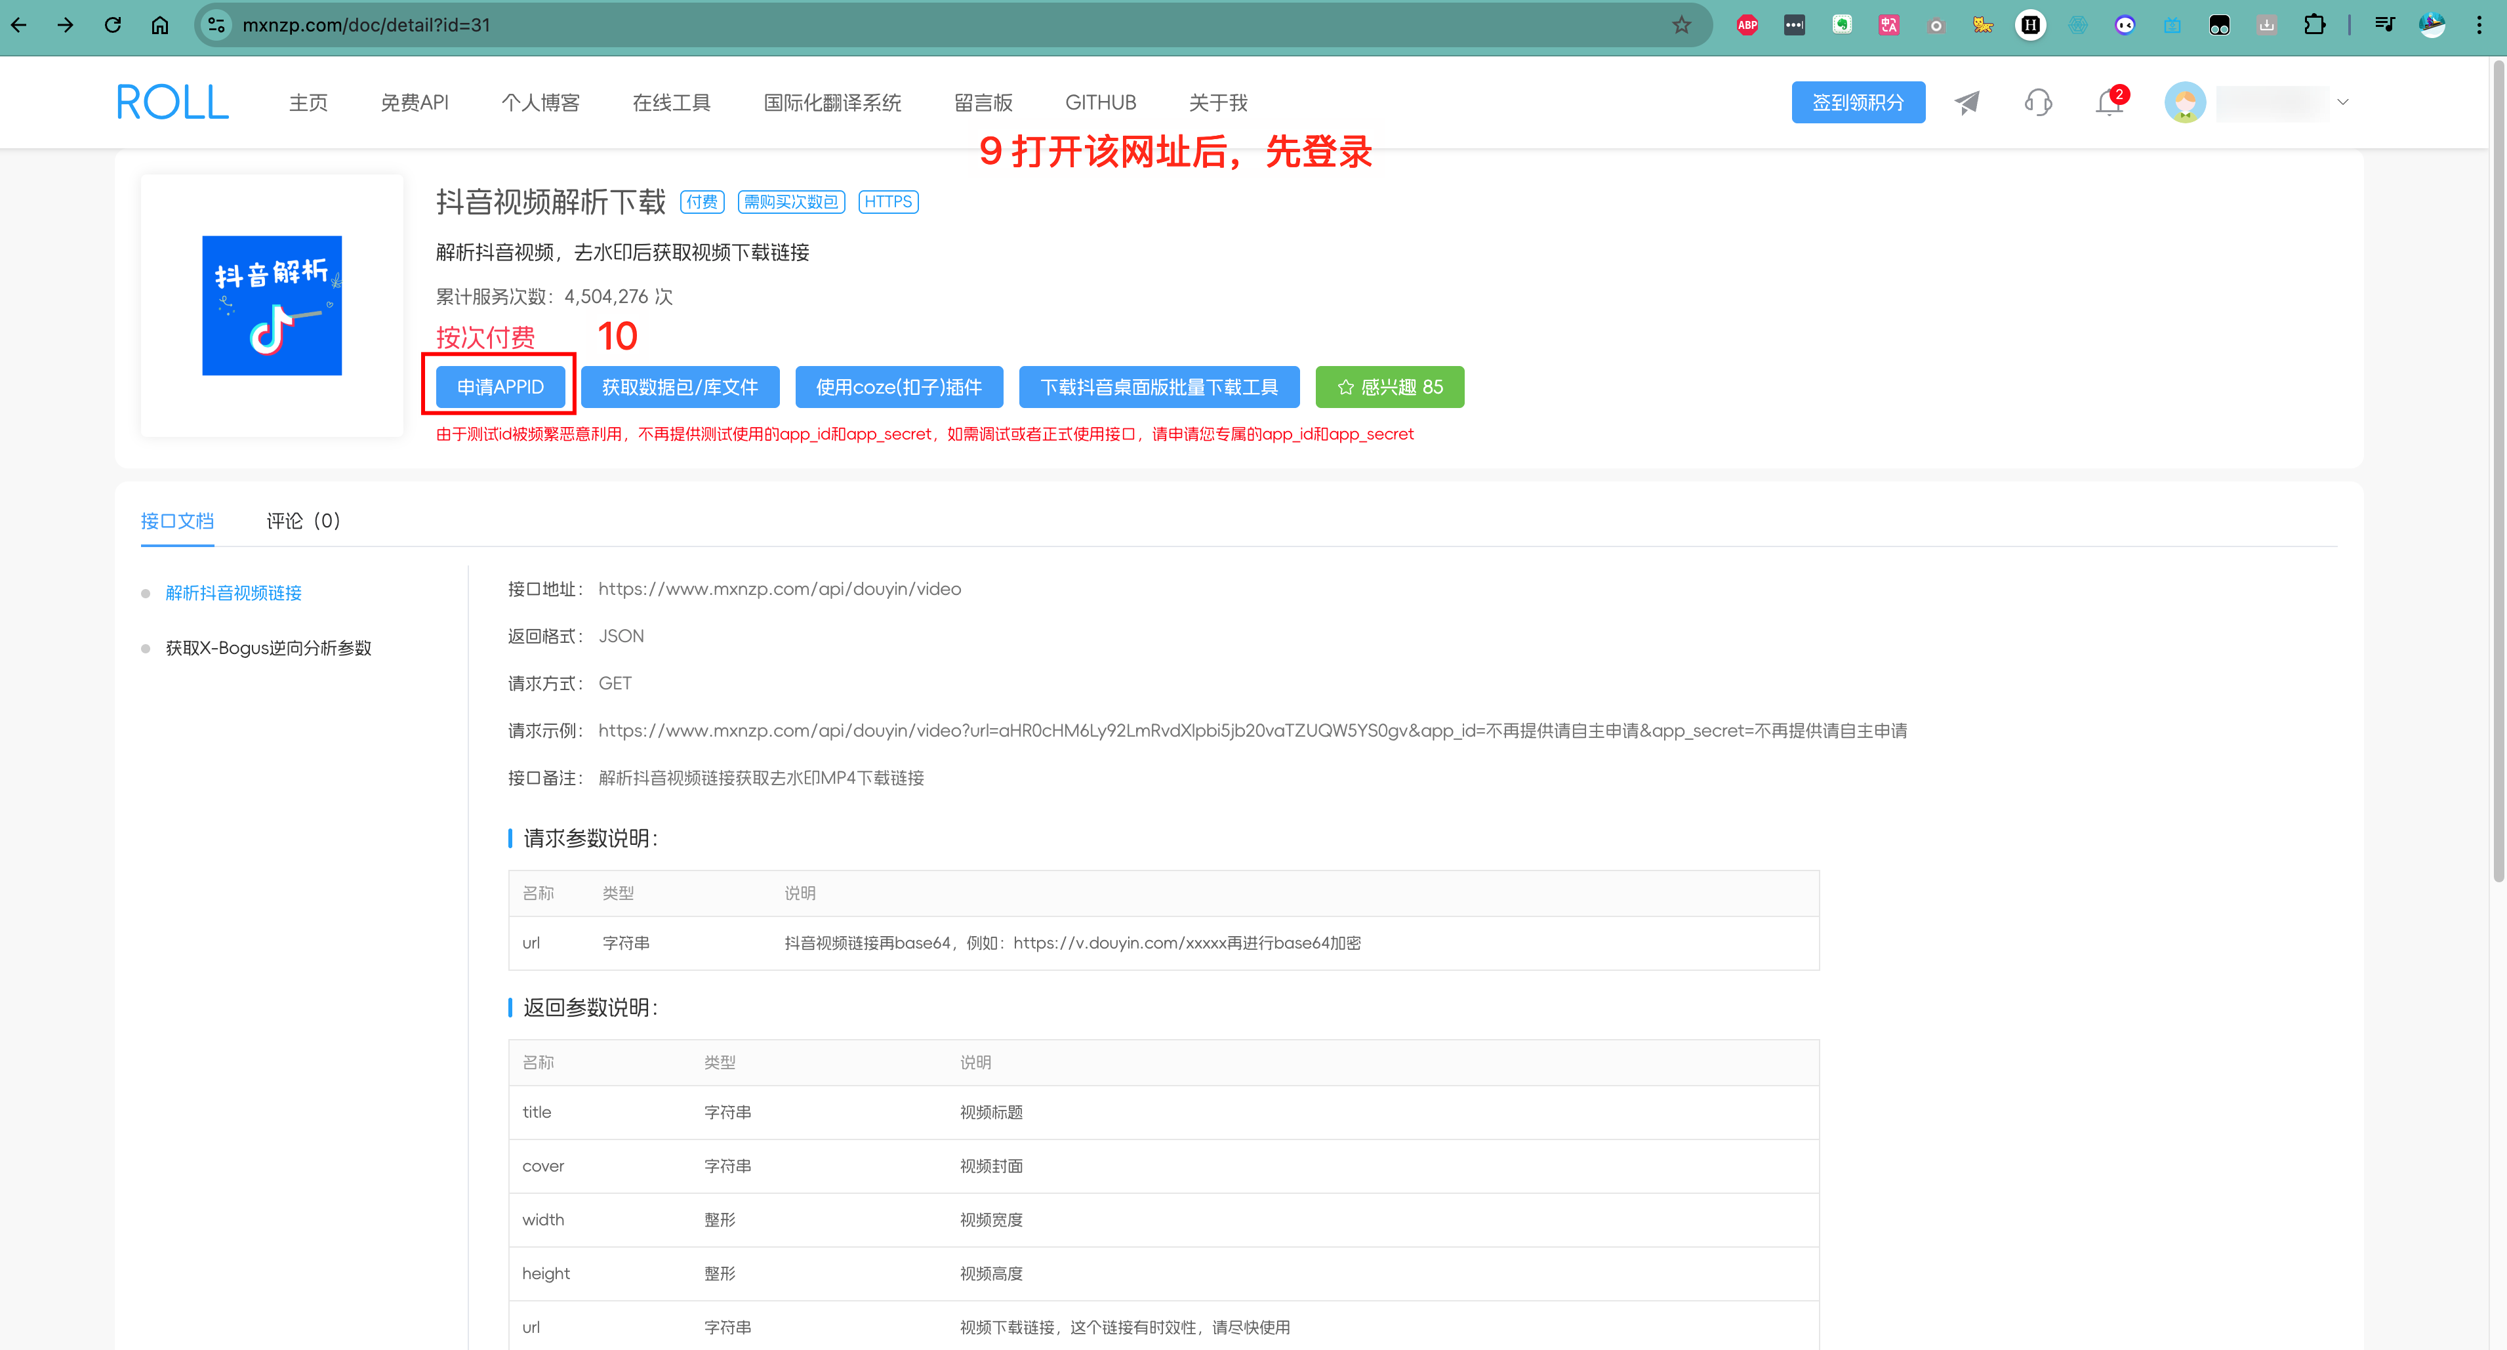The height and width of the screenshot is (1350, 2507).
Task: Click the browser forward arrow
Action: tap(65, 26)
